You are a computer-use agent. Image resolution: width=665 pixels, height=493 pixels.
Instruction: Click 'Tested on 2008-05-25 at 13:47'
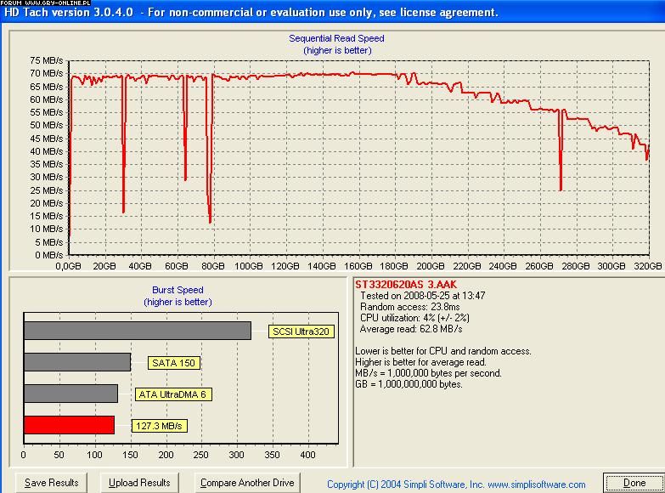point(422,296)
